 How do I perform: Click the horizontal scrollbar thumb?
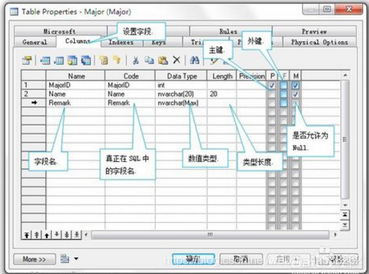[x=210, y=235]
